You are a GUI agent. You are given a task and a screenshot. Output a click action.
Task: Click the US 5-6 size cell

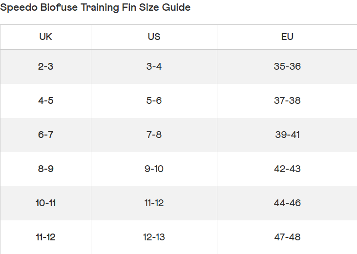click(x=154, y=100)
